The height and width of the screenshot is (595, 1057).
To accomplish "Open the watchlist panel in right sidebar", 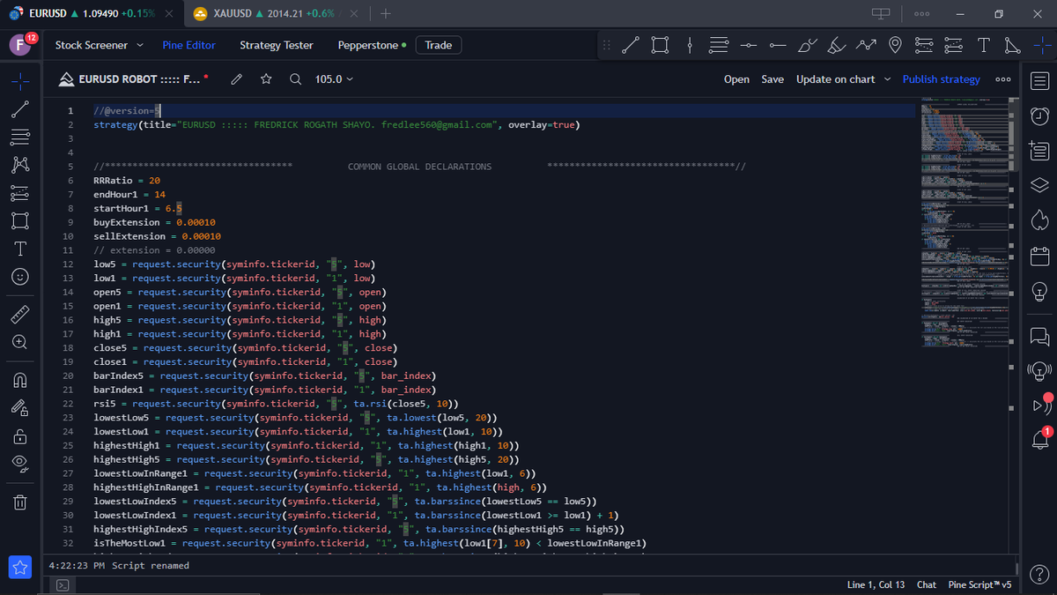I will [1039, 81].
